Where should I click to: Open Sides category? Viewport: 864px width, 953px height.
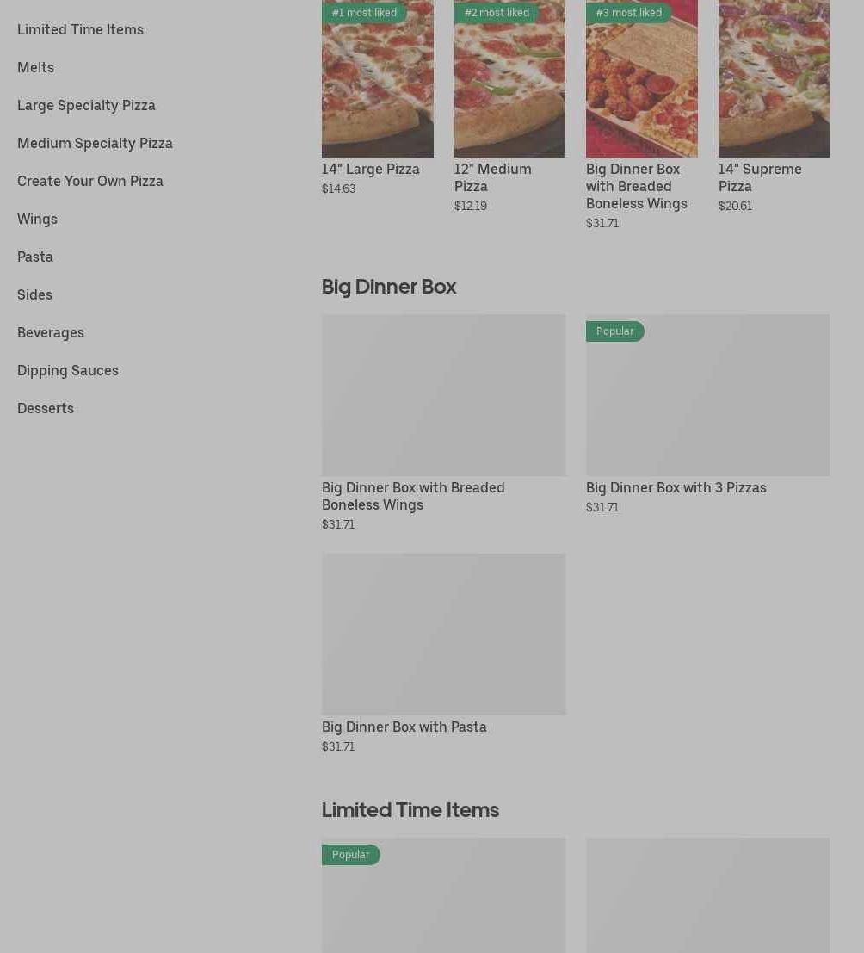tap(34, 294)
